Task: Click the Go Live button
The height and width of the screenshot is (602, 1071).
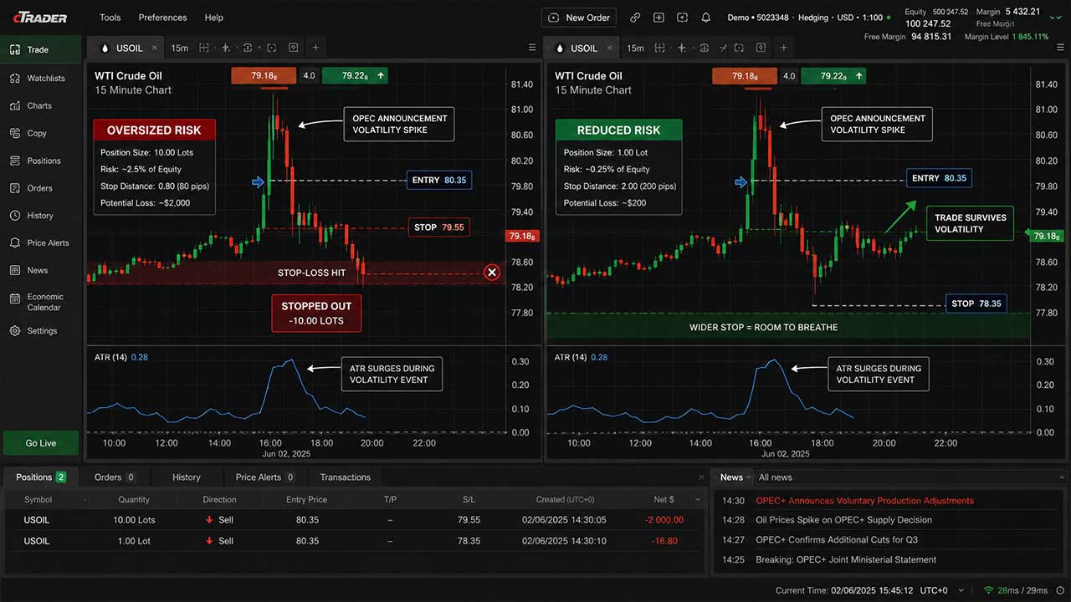Action: tap(41, 443)
